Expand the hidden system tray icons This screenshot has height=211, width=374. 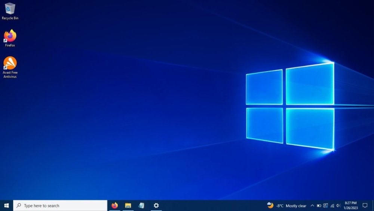(312, 206)
